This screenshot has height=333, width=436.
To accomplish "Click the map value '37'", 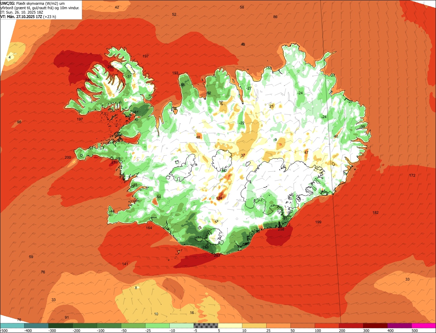I will [243, 155].
